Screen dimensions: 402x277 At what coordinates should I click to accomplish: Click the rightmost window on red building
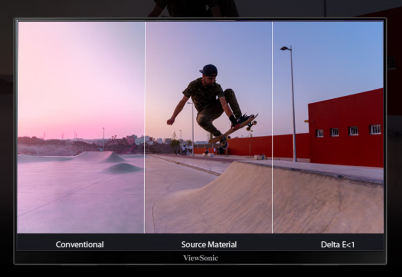(375, 129)
